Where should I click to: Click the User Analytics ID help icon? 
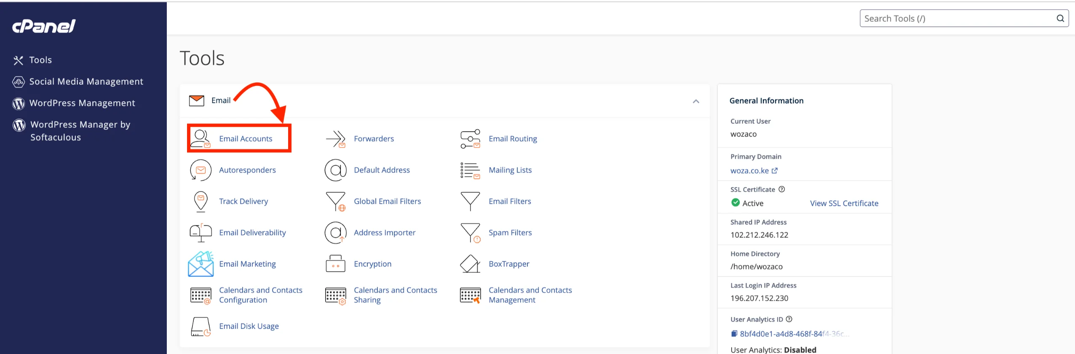click(789, 319)
